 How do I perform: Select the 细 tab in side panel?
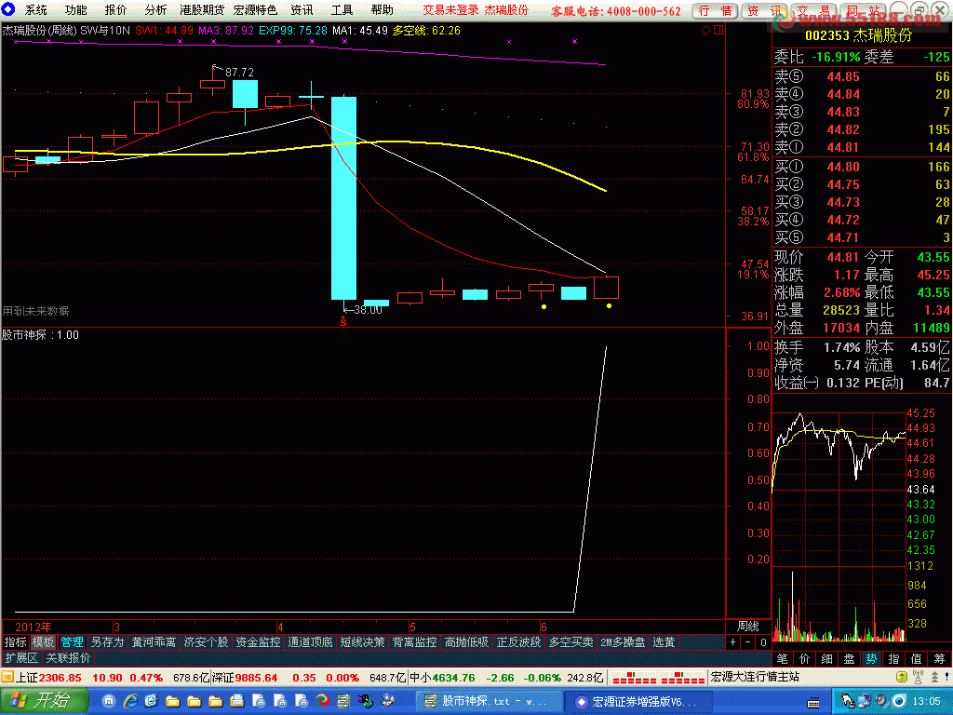[x=827, y=658]
